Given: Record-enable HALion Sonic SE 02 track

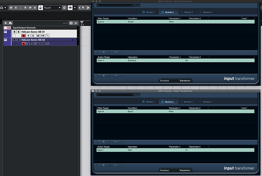Looking at the screenshot, I should pyautogui.click(x=24, y=44).
